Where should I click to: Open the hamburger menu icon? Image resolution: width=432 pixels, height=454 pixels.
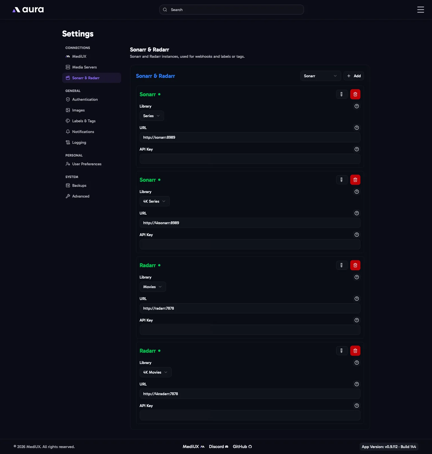click(420, 10)
